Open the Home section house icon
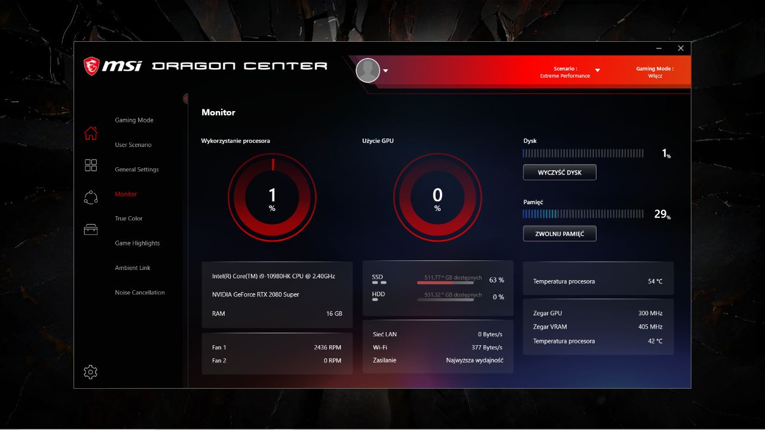Image resolution: width=765 pixels, height=430 pixels. 91,133
